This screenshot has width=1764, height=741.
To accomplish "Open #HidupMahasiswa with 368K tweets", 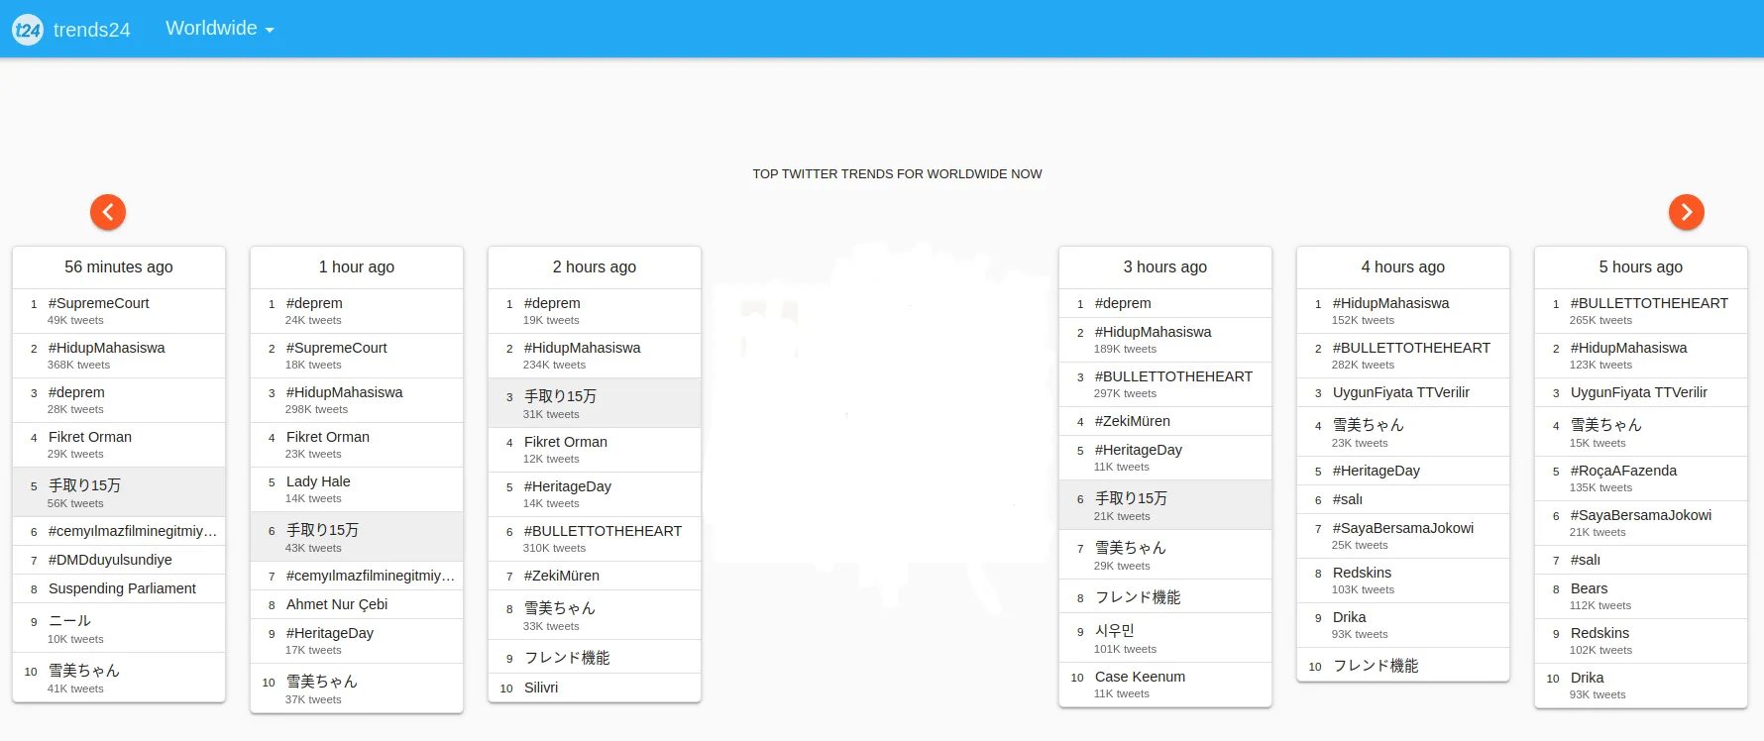I will 107,348.
